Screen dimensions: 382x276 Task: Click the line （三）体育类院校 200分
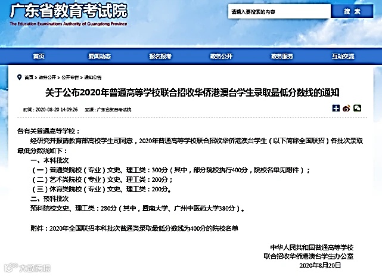pyautogui.click(x=101, y=190)
